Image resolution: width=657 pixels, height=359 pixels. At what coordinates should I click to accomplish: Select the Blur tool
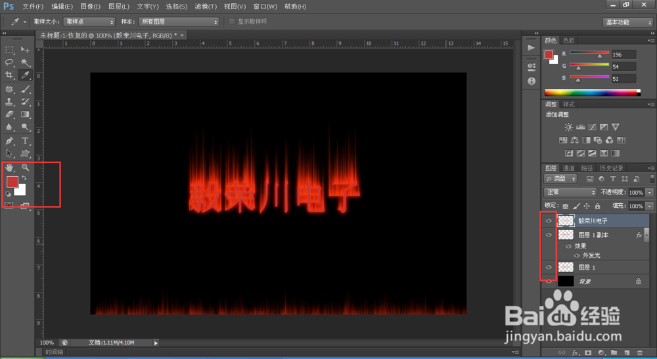9,127
